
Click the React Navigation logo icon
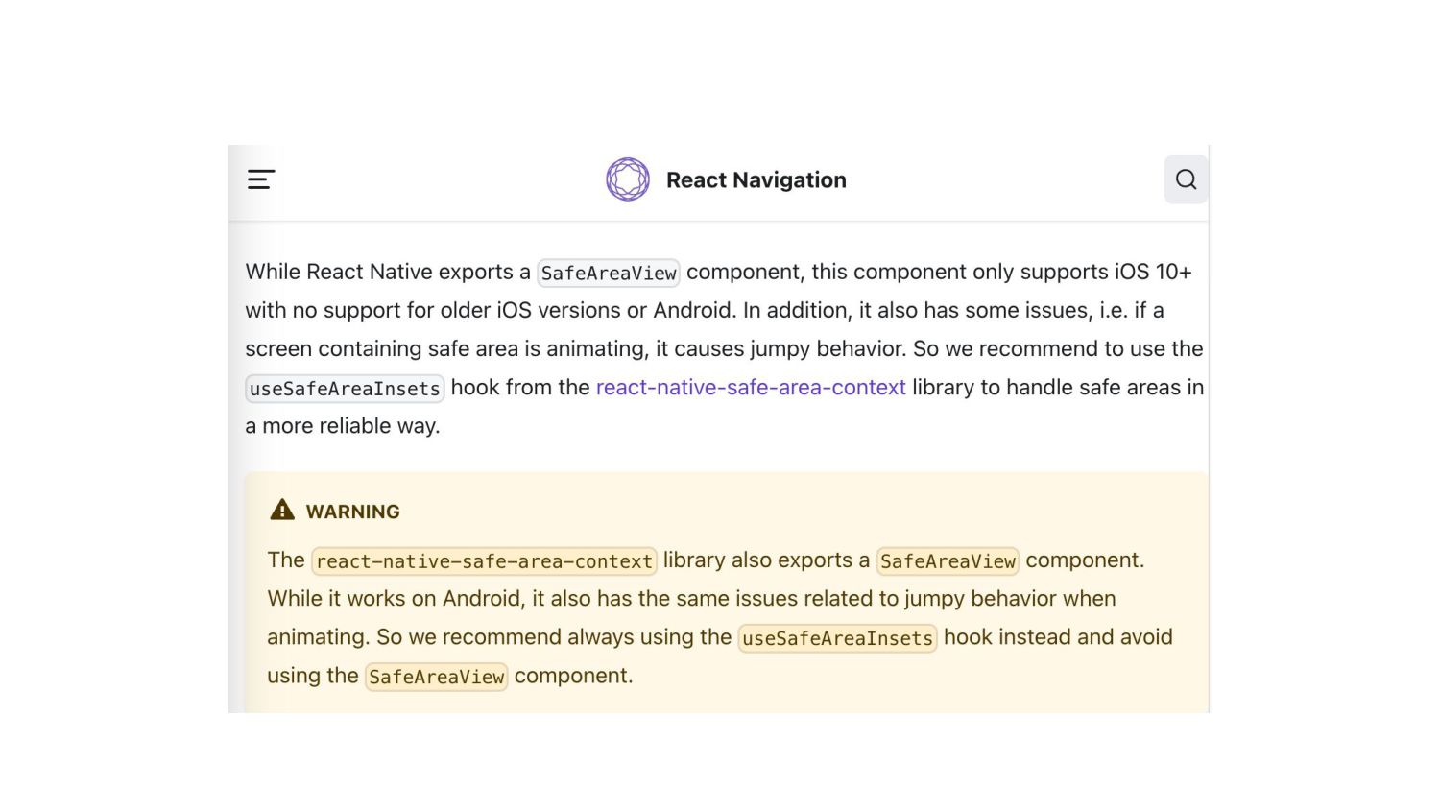click(x=628, y=179)
